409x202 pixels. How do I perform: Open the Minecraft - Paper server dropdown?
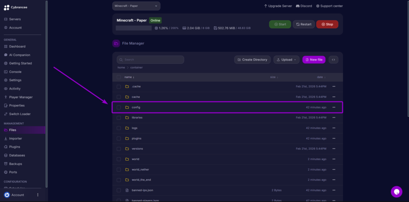click(x=136, y=6)
